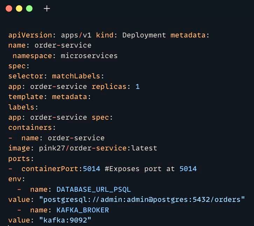
Task: Click the containers key
Action: click(x=31, y=128)
